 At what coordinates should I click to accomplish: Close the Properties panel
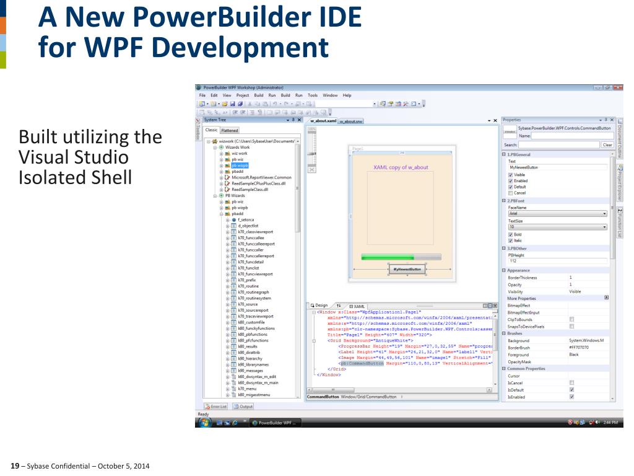[x=612, y=120]
